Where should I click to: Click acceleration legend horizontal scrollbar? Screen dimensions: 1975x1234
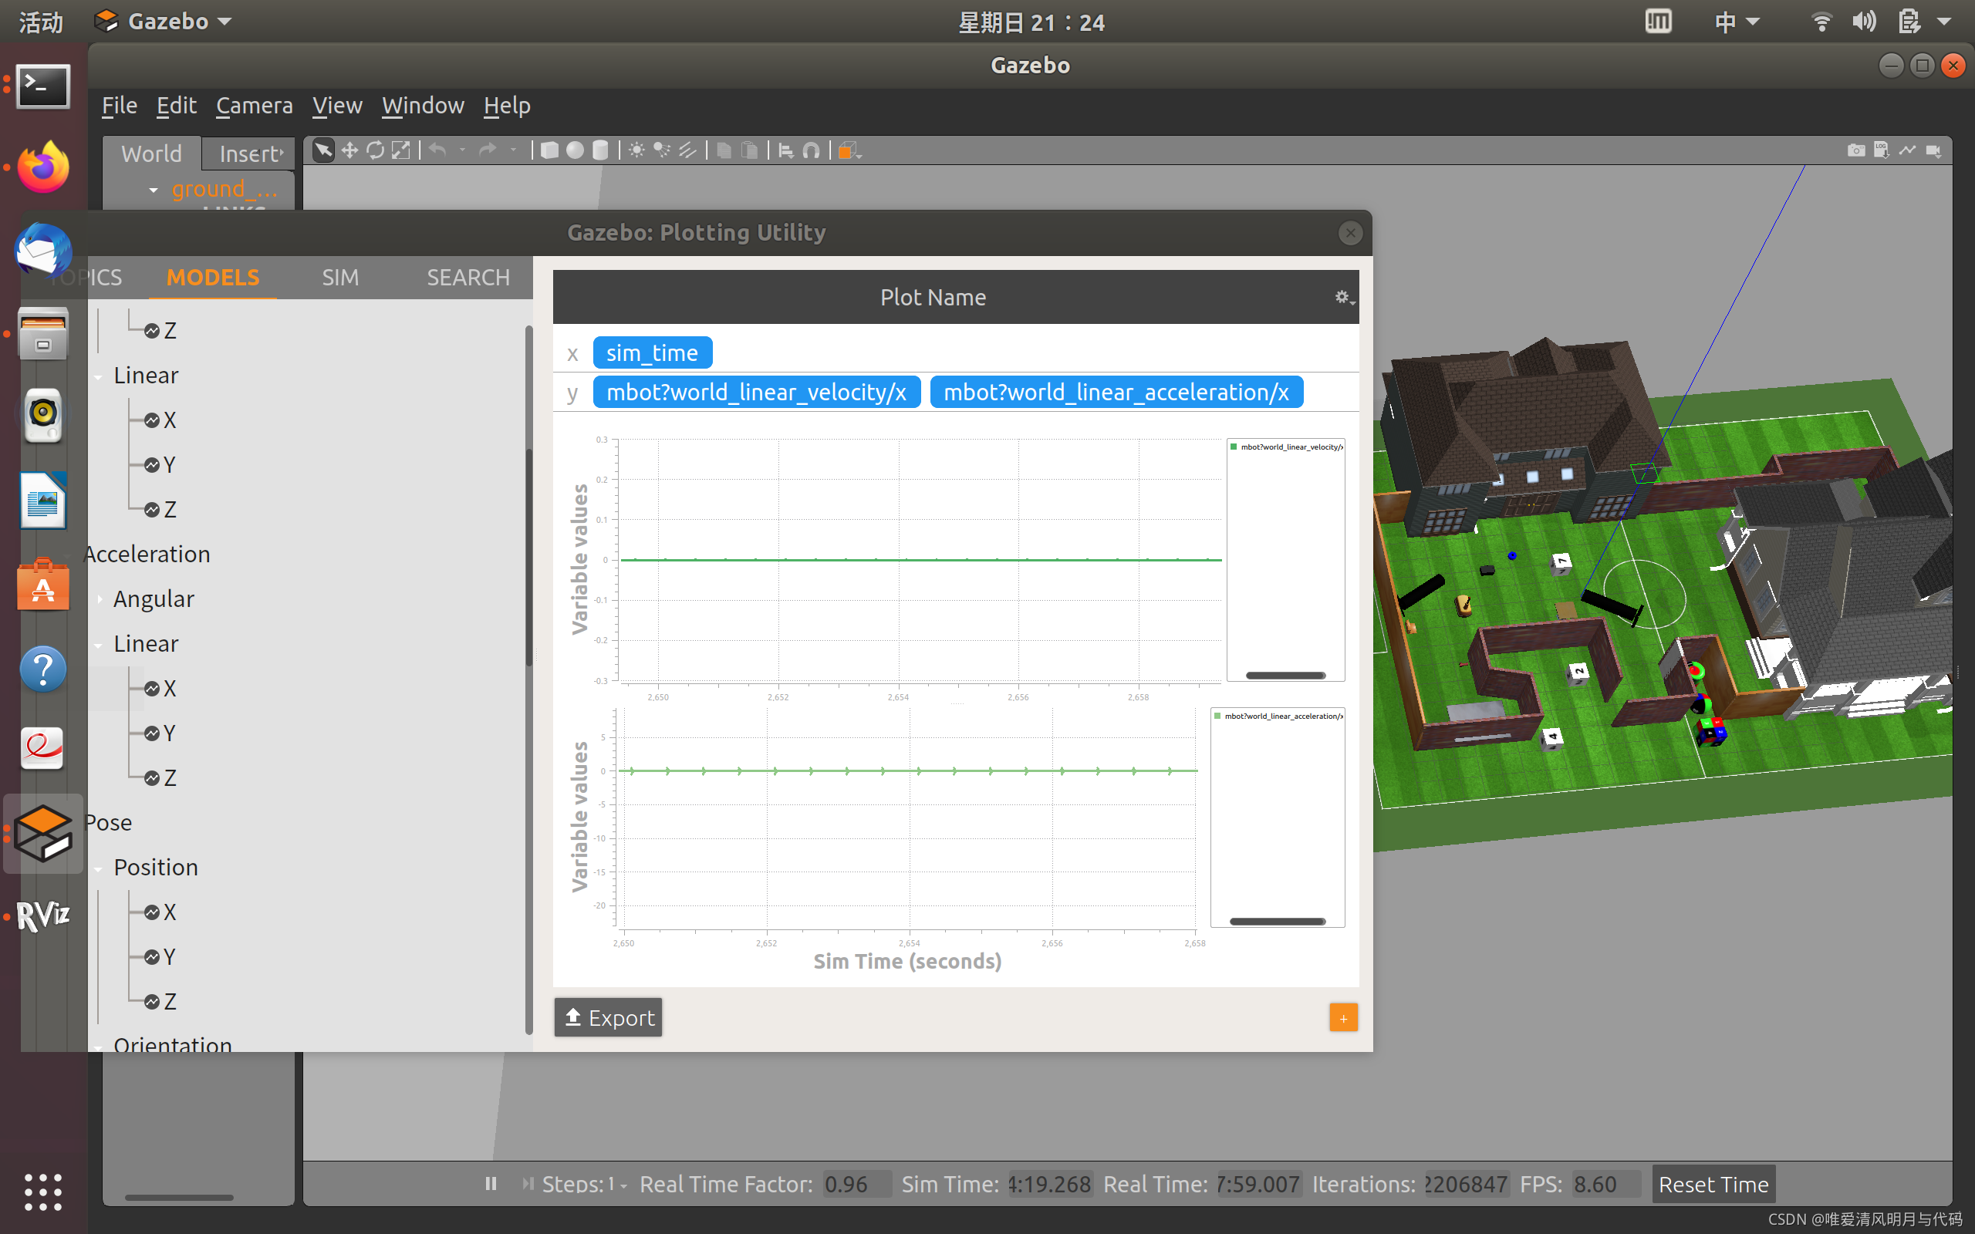[1278, 922]
